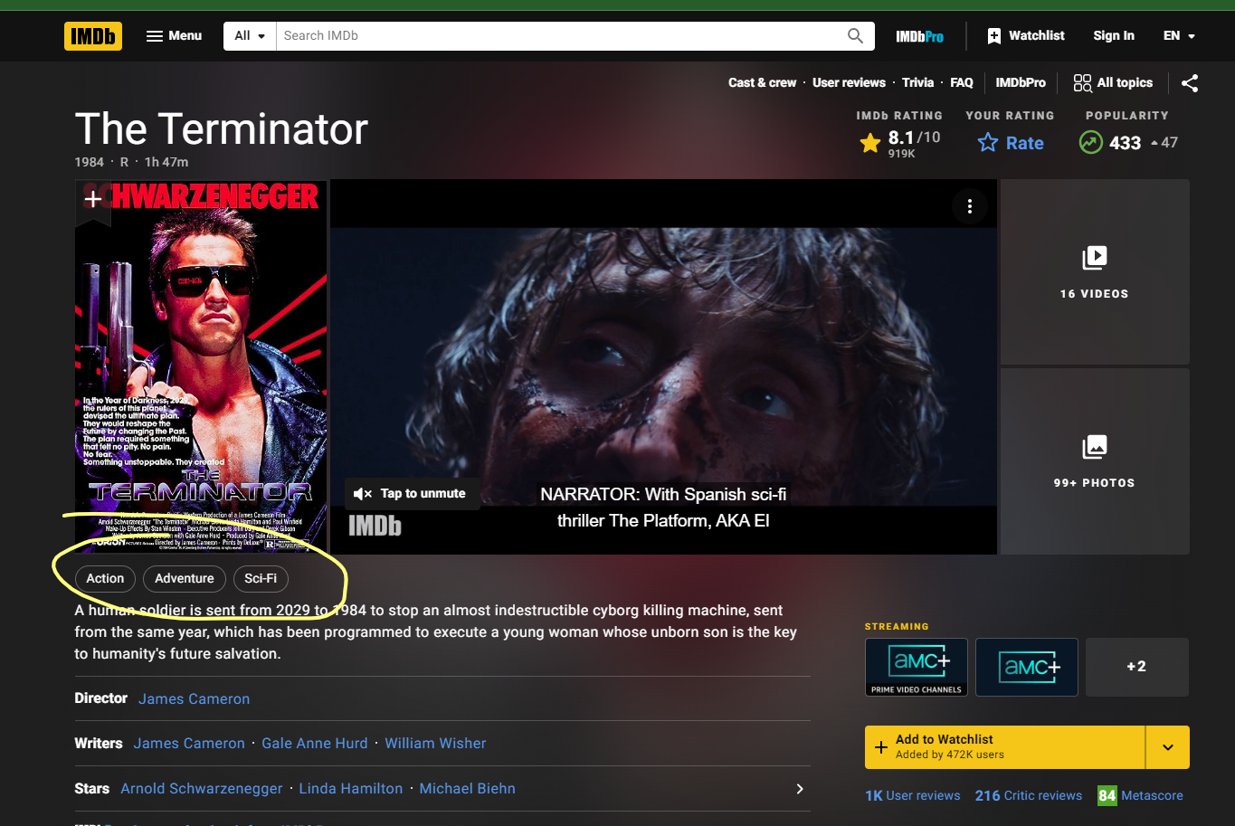Open star Arnold Schwarzenegger
This screenshot has height=826, width=1235.
(x=202, y=788)
